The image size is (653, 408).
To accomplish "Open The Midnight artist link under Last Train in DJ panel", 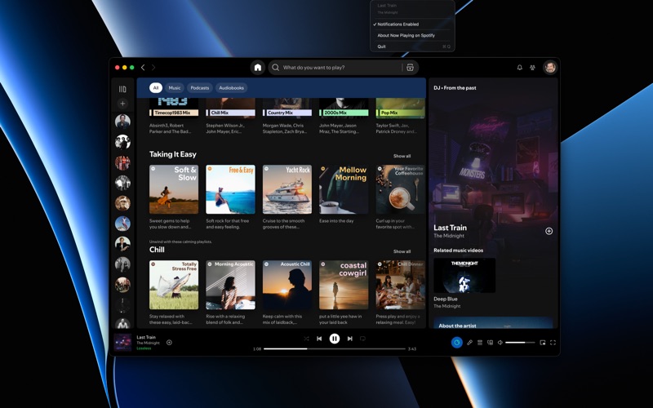I will point(449,236).
